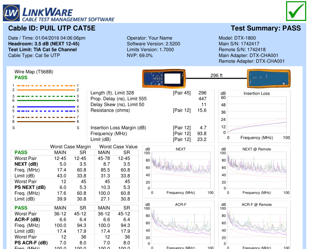The height and width of the screenshot is (249, 309).
Task: Click the PASS label above ACR-F table
Action: [x=21, y=208]
